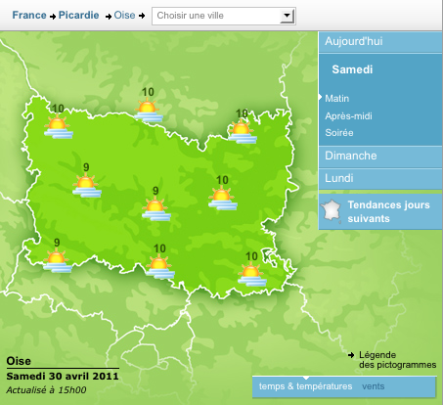This screenshot has height=405, width=443.
Task: Open the Légende des pictogrammes link
Action: click(397, 360)
